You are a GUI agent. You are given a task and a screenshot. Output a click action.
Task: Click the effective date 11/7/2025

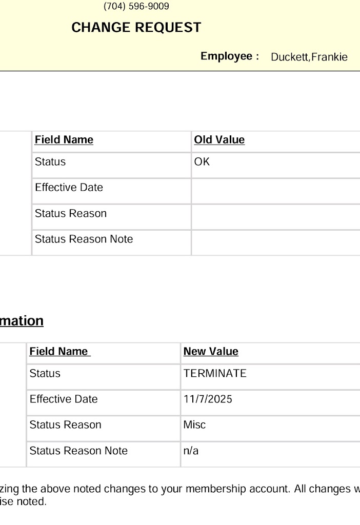coord(208,399)
